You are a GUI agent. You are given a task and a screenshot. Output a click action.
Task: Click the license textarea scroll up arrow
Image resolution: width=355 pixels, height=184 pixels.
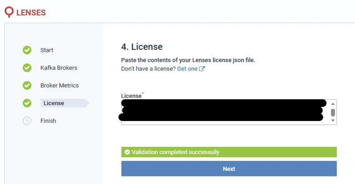(333, 104)
